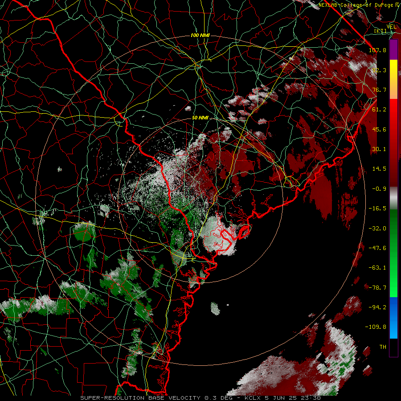The image size is (401, 401).
Task: Click the 107.8 value on velocity scale
Action: (x=377, y=50)
